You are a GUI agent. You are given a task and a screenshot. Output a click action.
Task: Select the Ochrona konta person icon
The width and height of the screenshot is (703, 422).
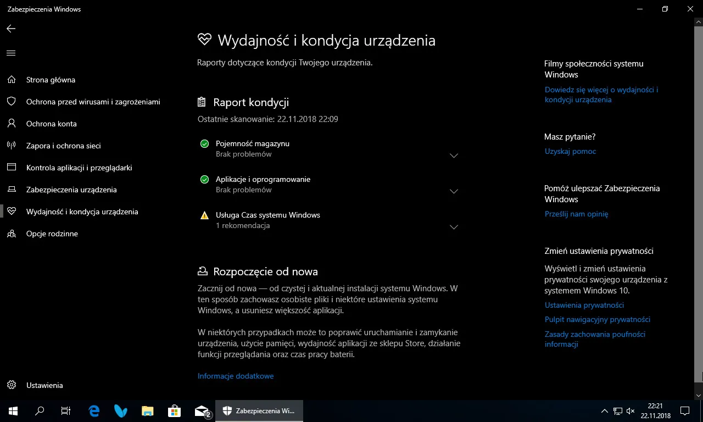click(11, 124)
